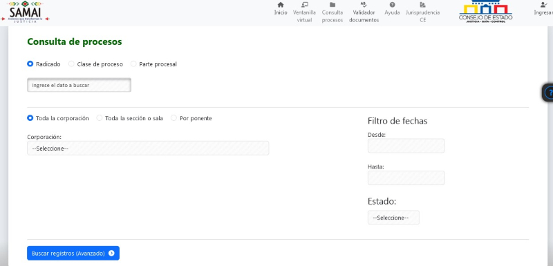Click the Filtro de fechas heading
This screenshot has height=266, width=553.
[x=397, y=121]
